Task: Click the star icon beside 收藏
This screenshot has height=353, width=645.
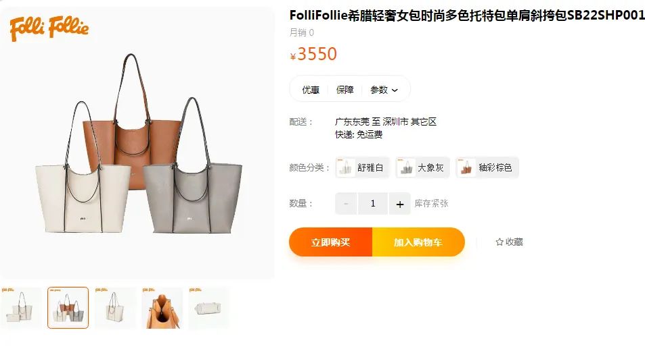Action: pos(499,242)
